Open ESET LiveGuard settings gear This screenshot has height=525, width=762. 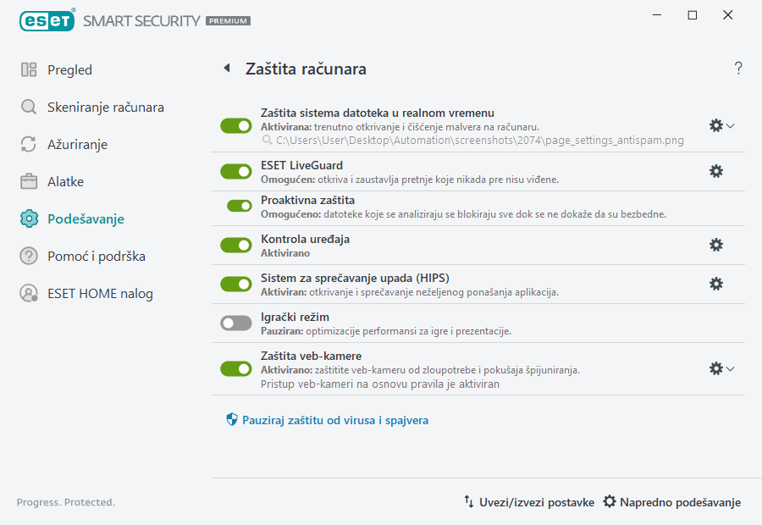point(716,171)
